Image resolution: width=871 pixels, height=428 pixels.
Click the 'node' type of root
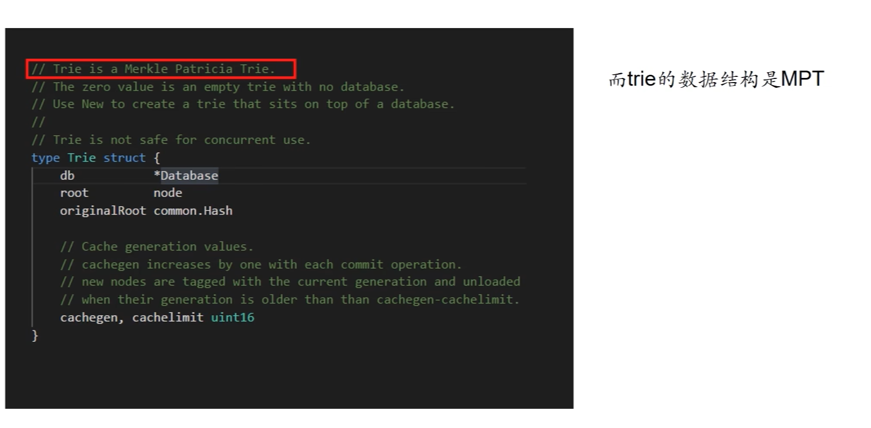pos(168,193)
